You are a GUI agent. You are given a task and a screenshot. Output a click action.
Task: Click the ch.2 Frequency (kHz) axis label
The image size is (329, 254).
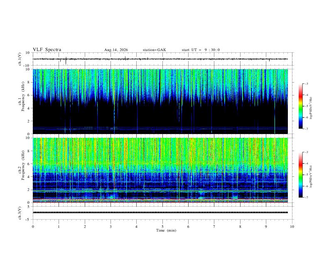point(22,170)
